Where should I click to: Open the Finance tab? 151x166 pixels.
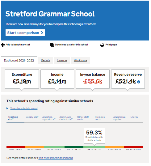tap(62, 60)
